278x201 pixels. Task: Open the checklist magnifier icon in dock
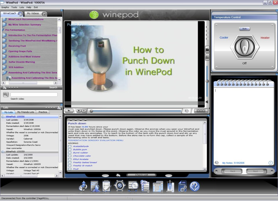(133, 186)
